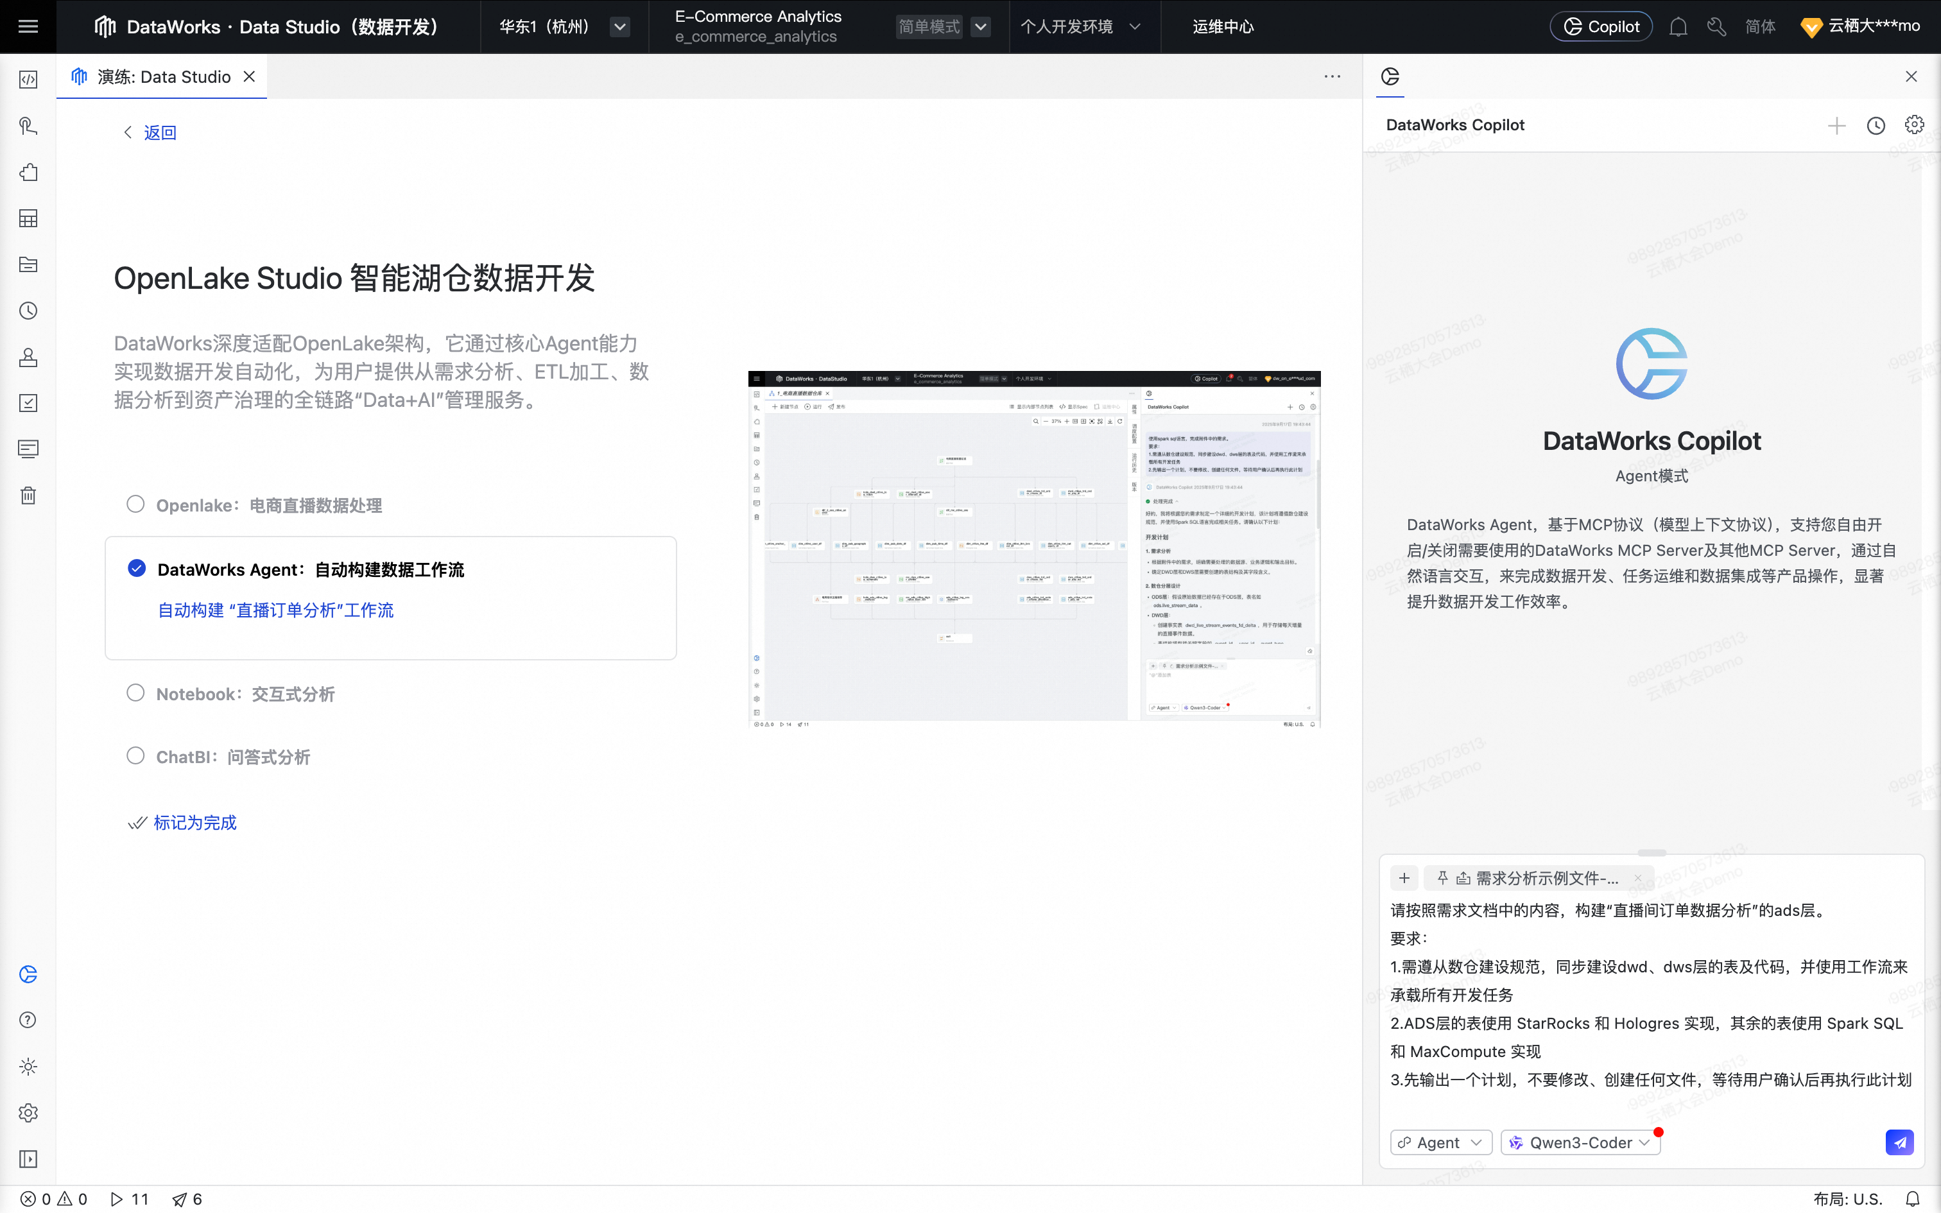Click 自动构建“直播订单分析”工作流 link

tap(275, 610)
